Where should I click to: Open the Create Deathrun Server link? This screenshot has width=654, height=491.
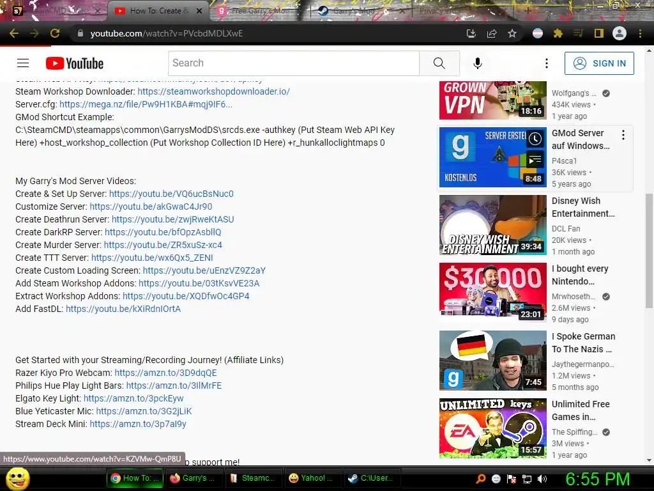172,219
